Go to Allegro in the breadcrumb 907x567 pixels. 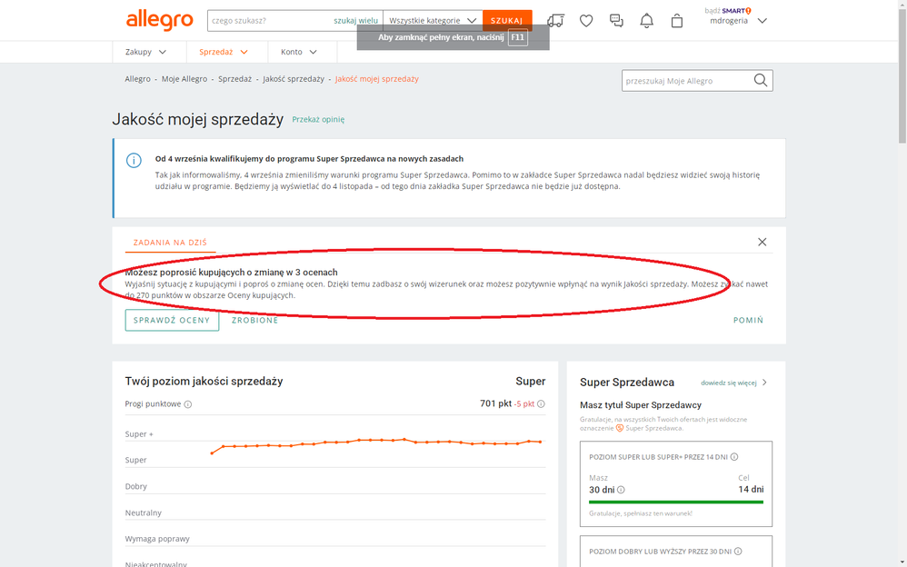pos(137,79)
